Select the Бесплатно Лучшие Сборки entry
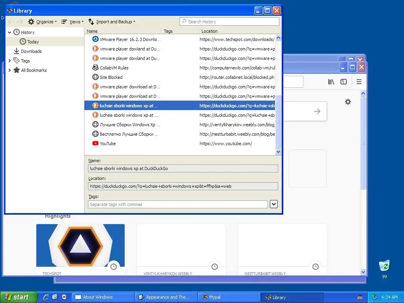Screen dimensions: 404x303 click(180, 134)
